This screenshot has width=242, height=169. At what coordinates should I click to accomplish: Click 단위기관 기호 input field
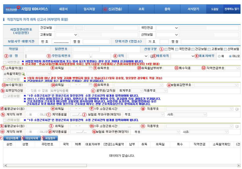(x=164, y=42)
